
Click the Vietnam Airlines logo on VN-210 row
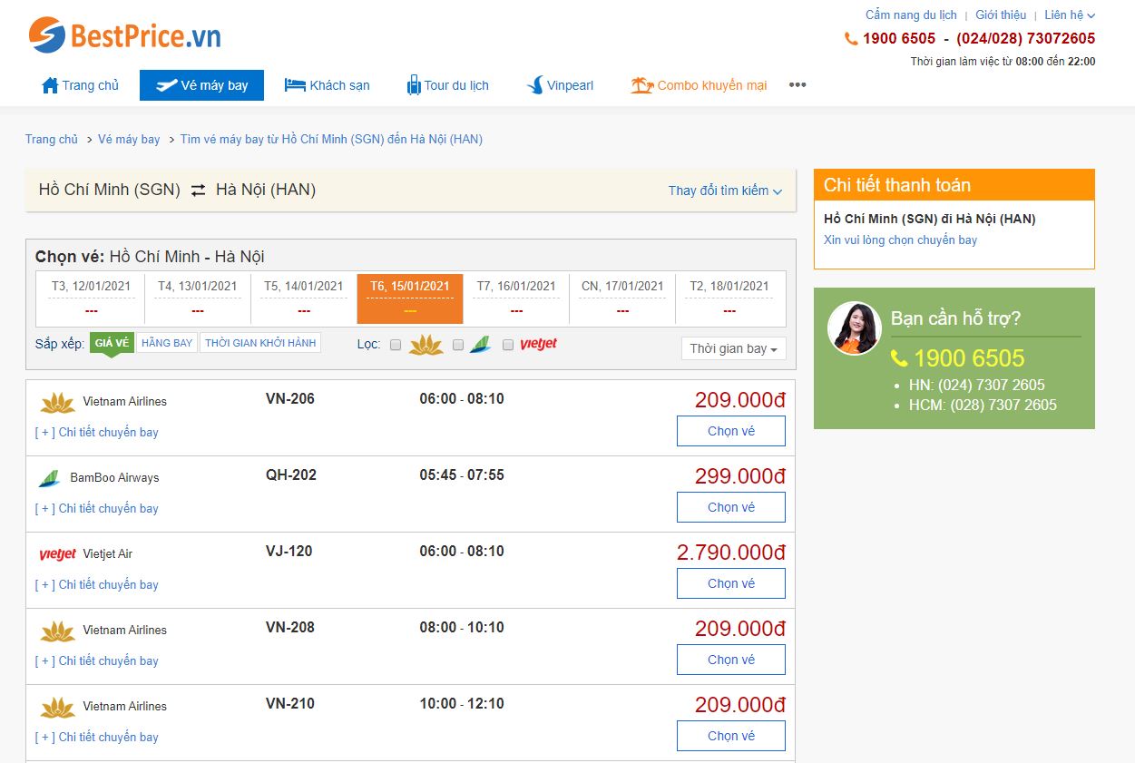[x=58, y=707]
